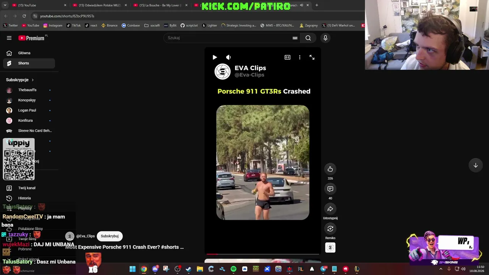Viewport: 489px width, 275px height.
Task: Expand the socialfi bookmark folder
Action: pos(152,26)
